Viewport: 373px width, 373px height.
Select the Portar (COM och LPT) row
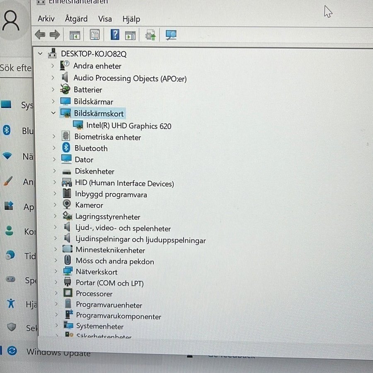110,283
